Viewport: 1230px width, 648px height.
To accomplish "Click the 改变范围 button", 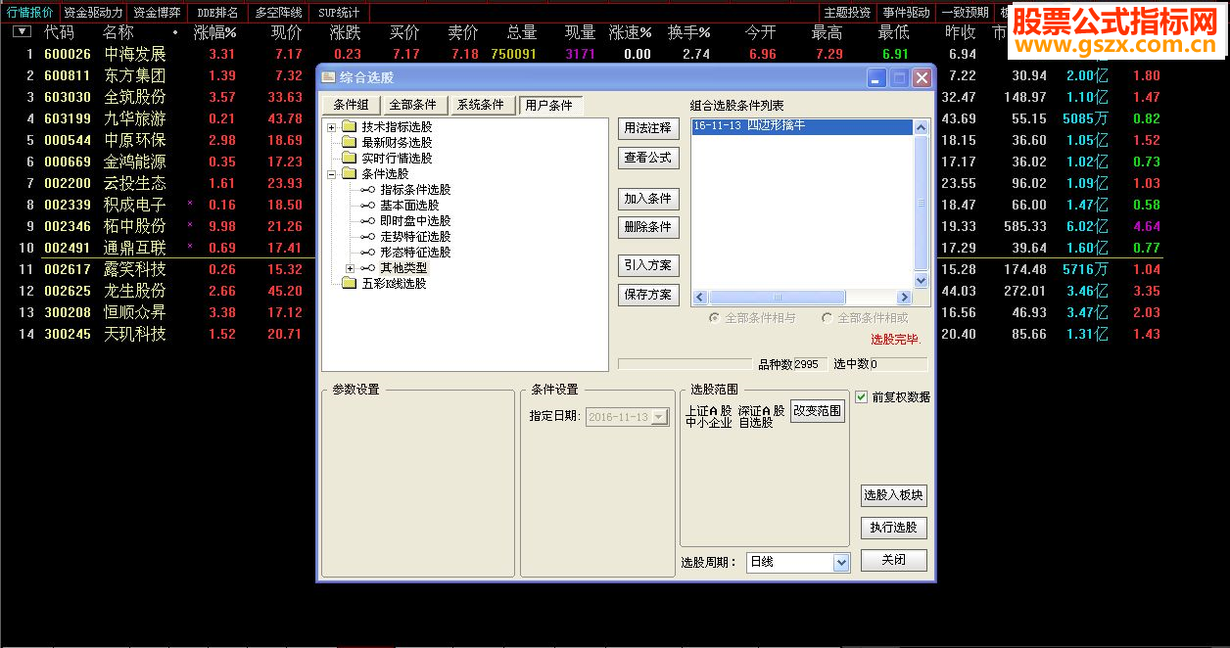I will point(818,411).
